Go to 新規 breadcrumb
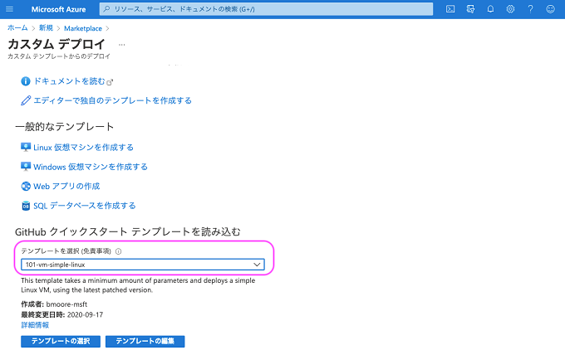Screen dimensions: 565x355 pyautogui.click(x=46, y=28)
